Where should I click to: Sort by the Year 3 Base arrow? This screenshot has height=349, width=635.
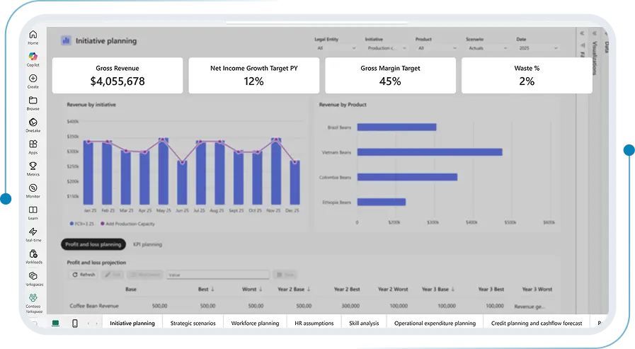point(453,289)
